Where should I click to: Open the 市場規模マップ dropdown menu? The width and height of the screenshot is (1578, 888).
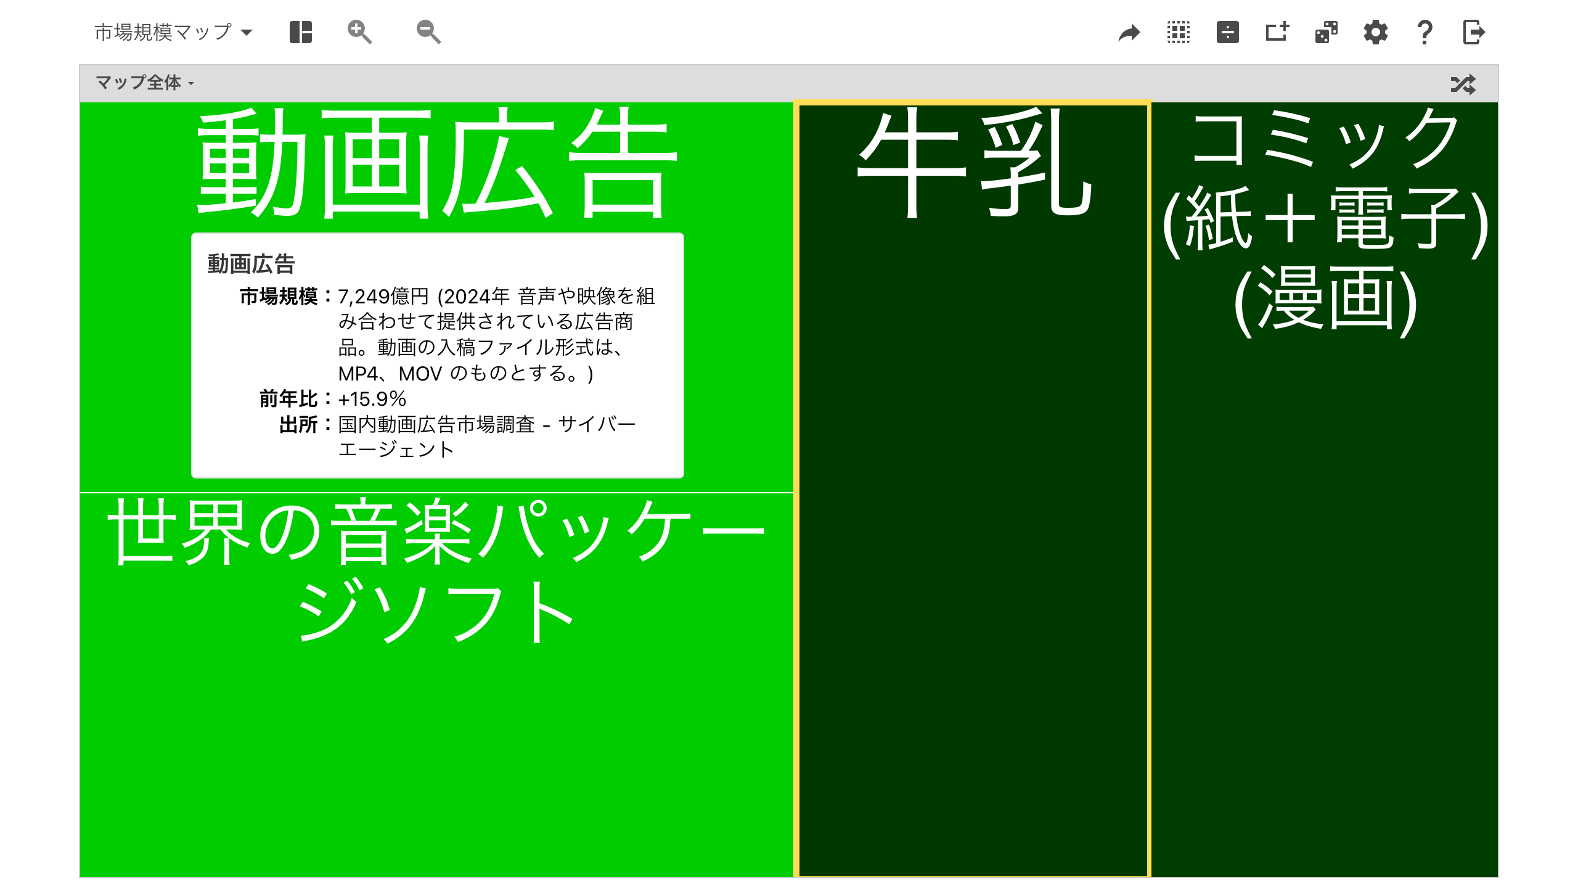point(173,32)
